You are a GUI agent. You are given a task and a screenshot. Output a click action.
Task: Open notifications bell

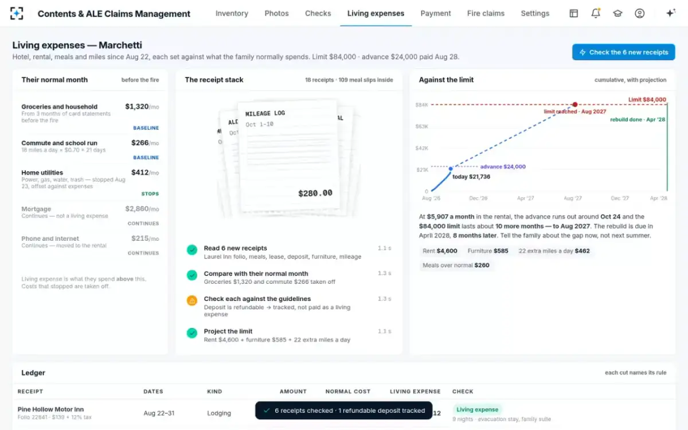[596, 13]
